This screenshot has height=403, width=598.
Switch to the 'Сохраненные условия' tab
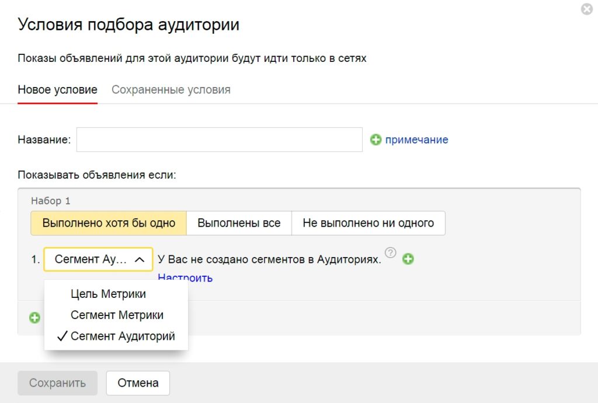click(171, 90)
